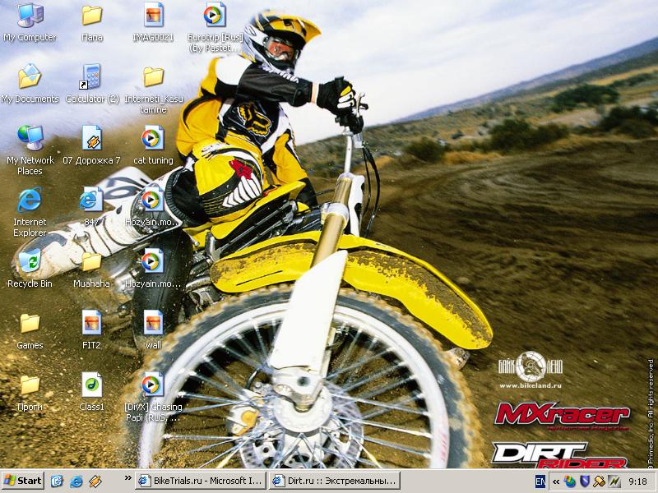This screenshot has width=658, height=493.
Task: Select the Internet Explorer desktop icon
Action: pyautogui.click(x=30, y=200)
